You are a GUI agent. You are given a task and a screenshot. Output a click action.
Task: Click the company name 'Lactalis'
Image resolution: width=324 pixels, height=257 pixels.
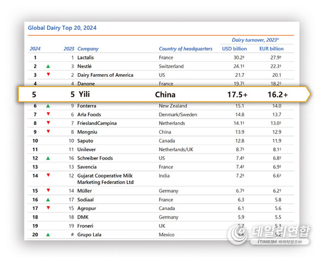pos(85,57)
